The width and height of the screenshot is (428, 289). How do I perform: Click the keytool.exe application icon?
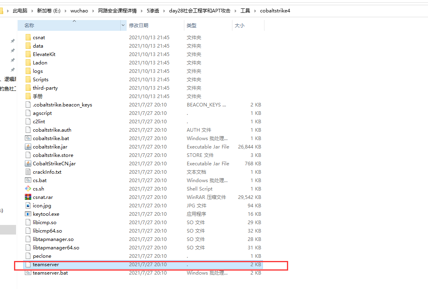click(x=28, y=214)
